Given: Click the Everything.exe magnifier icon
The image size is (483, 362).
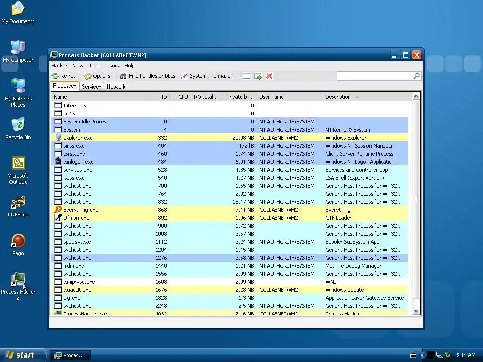Looking at the screenshot, I should click(58, 210).
